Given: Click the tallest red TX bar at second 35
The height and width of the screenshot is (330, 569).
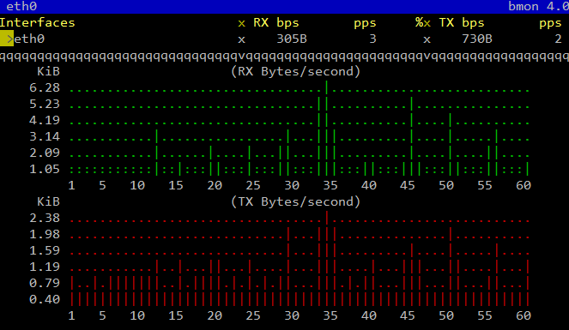Looking at the screenshot, I should [x=327, y=259].
